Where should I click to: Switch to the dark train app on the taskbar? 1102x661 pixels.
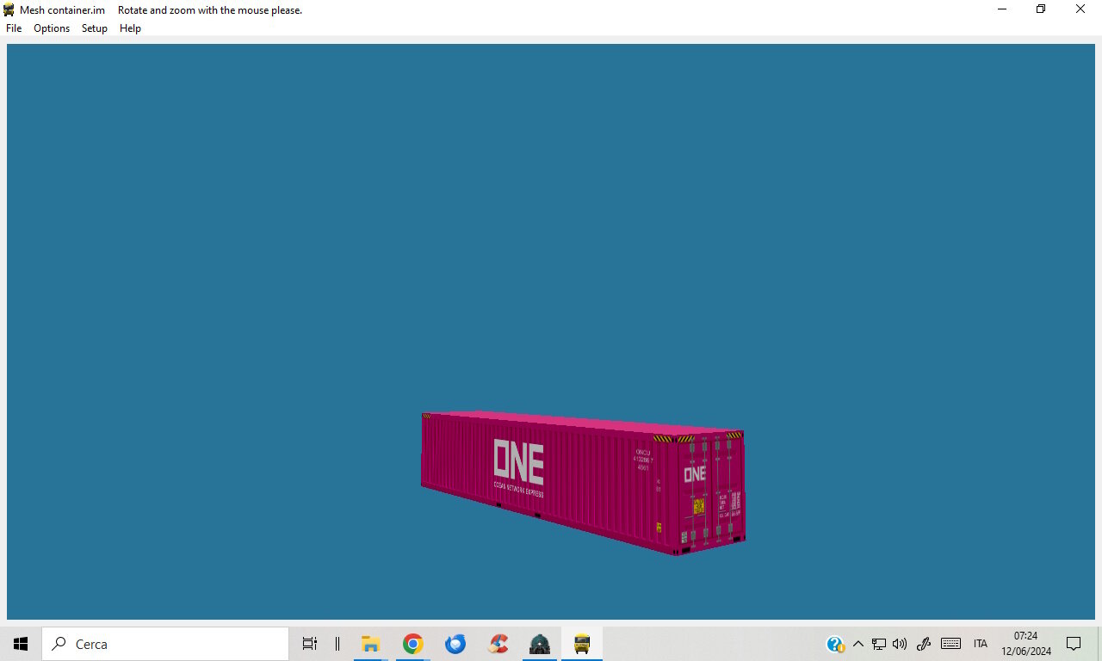coord(540,644)
